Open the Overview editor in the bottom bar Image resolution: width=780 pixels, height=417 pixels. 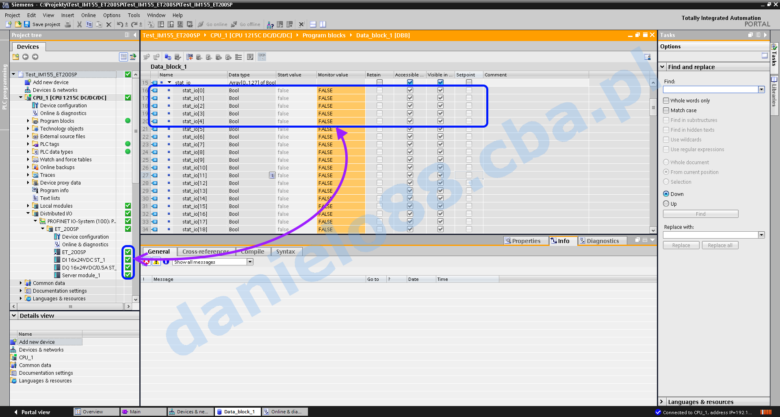[x=96, y=412]
